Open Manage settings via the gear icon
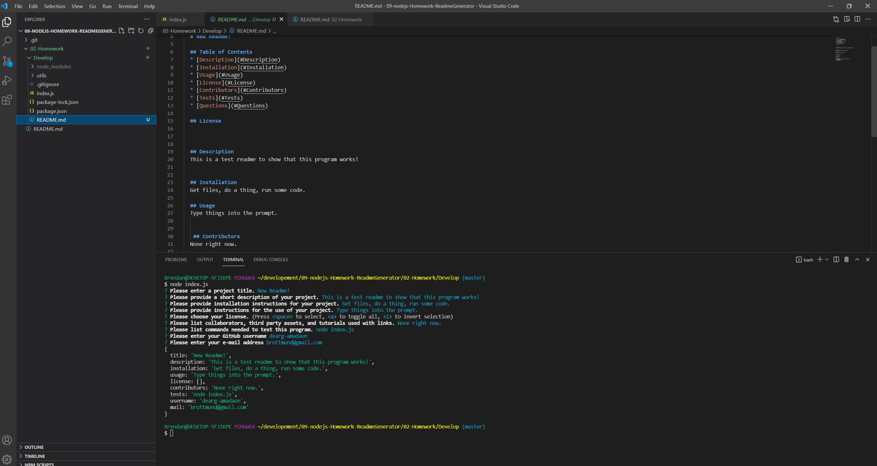 7,459
